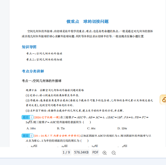This screenshot has height=165, width=166.
Task: Open the orange cloud side widget
Action: pos(163,100)
